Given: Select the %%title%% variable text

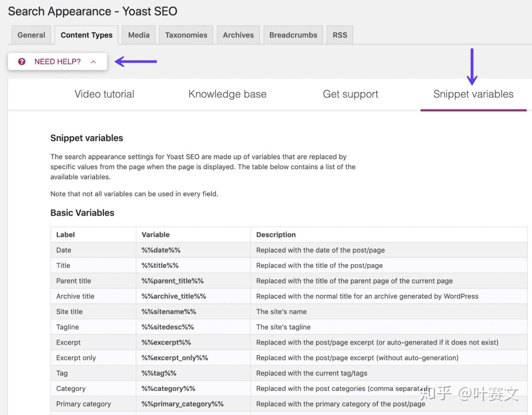Looking at the screenshot, I should (160, 265).
